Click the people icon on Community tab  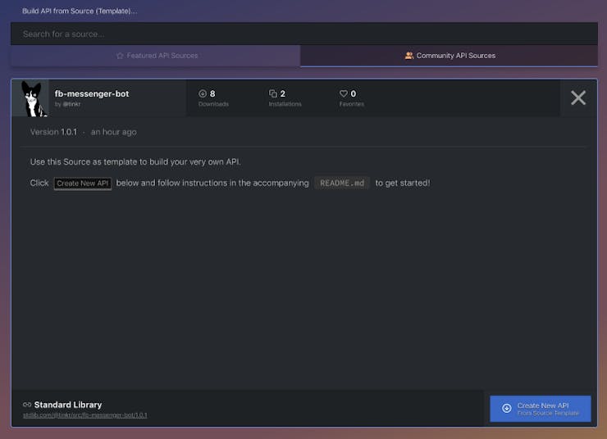coord(408,56)
